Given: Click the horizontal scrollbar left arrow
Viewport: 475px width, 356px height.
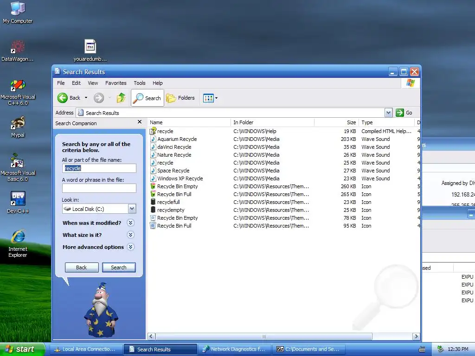Looking at the screenshot, I should coord(152,337).
